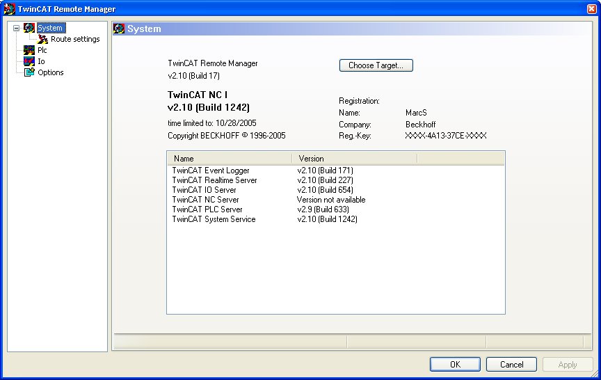601x380 pixels.
Task: Click 'v2.9 (Build 633)' version cell
Action: pos(323,209)
